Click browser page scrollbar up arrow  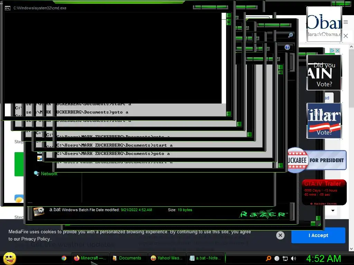(351, 47)
